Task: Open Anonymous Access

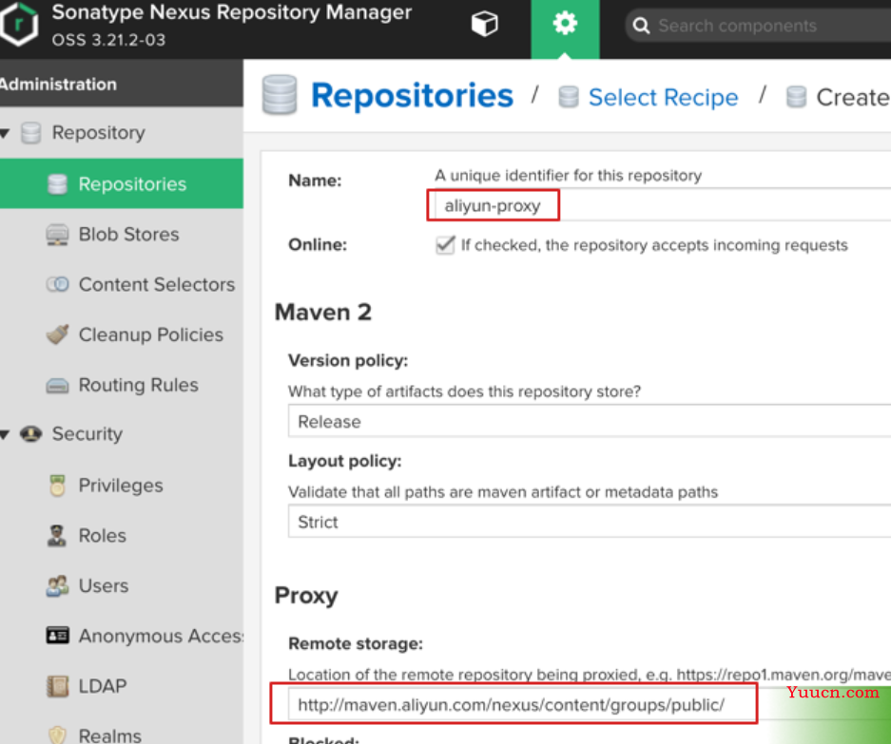Action: point(161,636)
